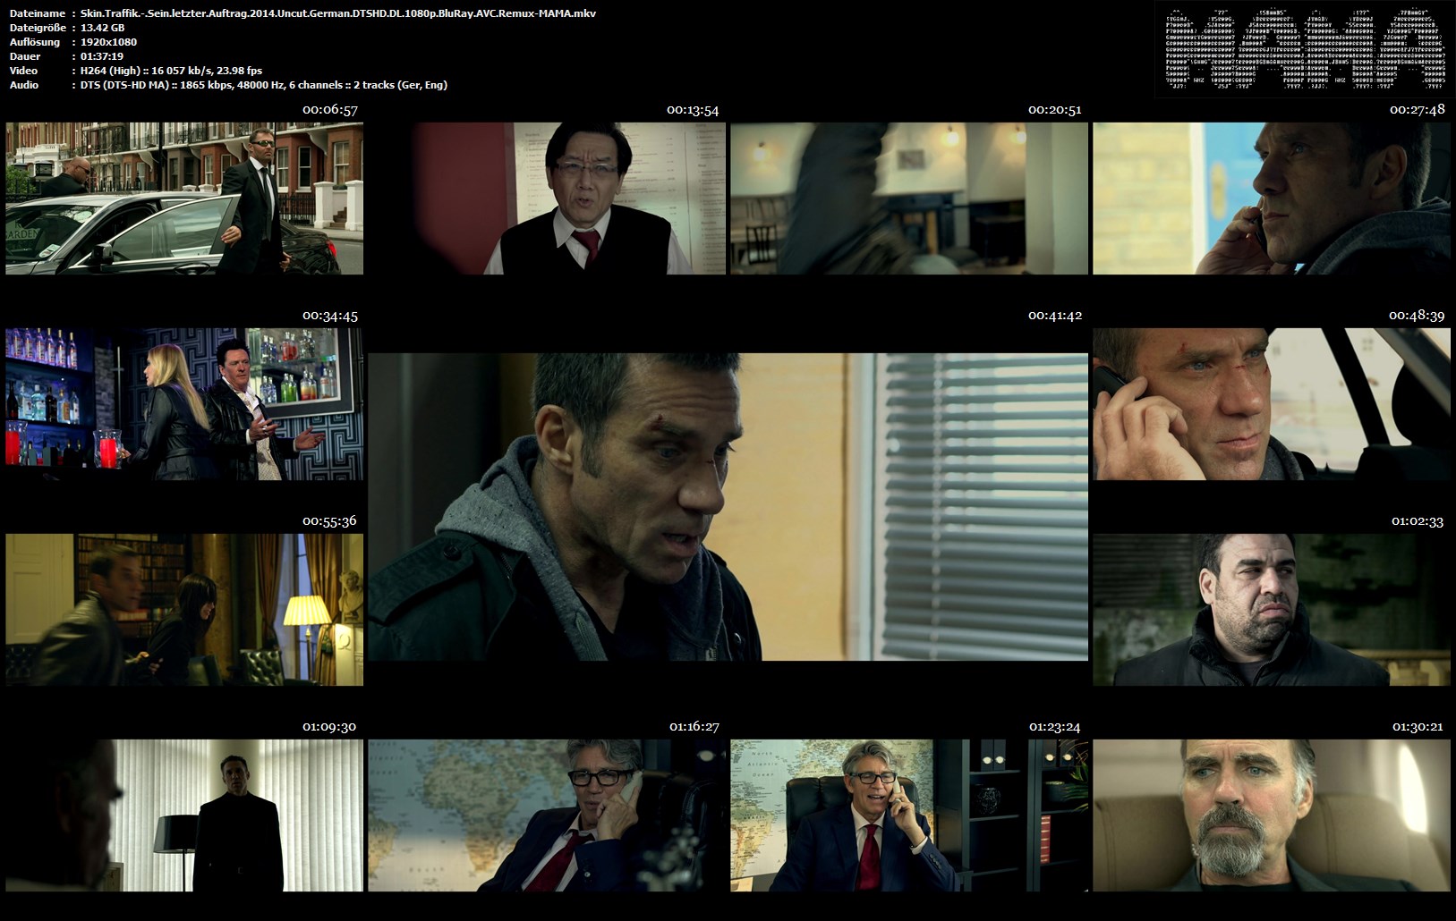Screen dimensions: 1456x921
Task: Click the duration value 01:37:19
Action: click(x=102, y=56)
